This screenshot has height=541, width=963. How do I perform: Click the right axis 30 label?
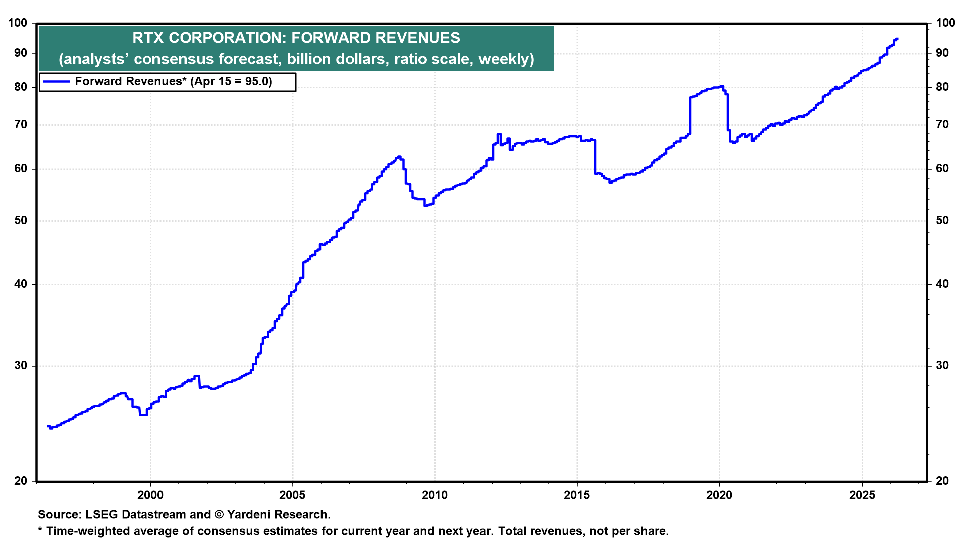(x=942, y=366)
